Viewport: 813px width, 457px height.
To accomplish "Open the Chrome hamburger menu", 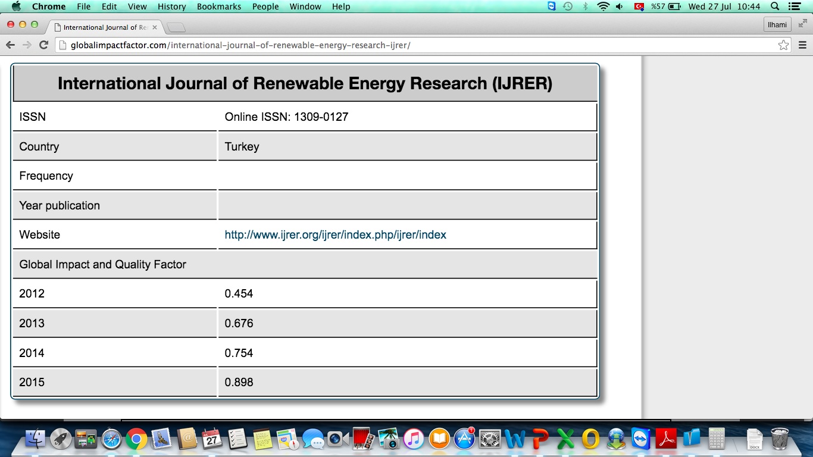I will pyautogui.click(x=802, y=45).
